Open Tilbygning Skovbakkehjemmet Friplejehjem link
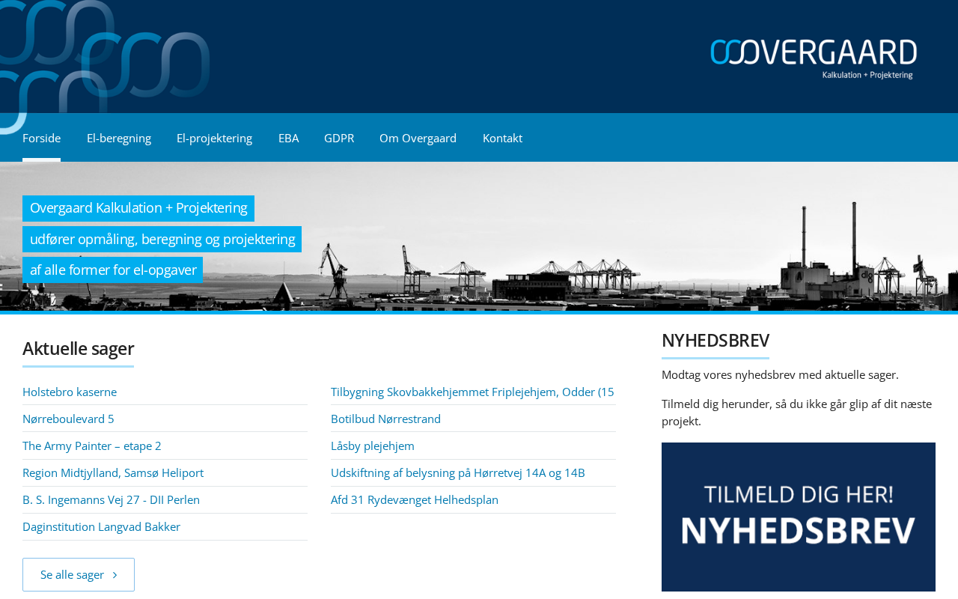The image size is (958, 599). (x=472, y=392)
